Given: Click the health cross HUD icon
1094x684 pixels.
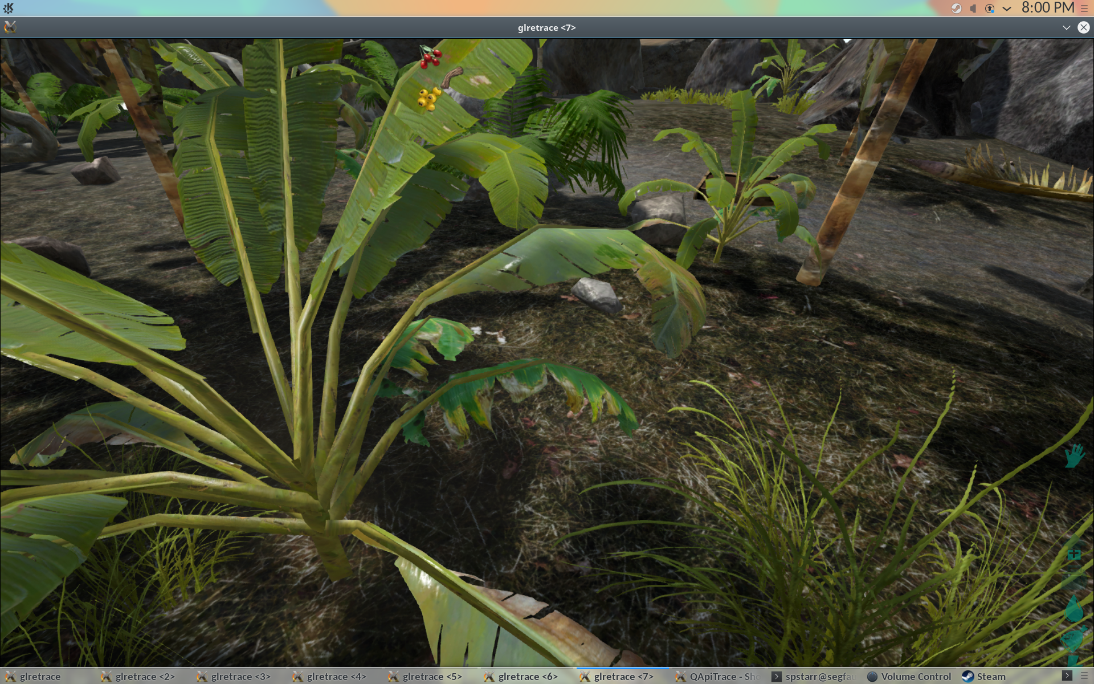Looking at the screenshot, I should pyautogui.click(x=1074, y=553).
